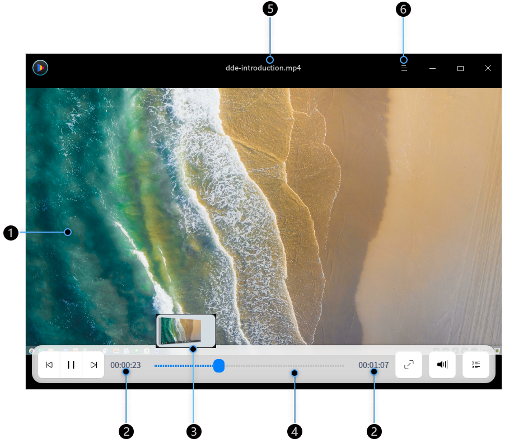Click the total duration 00:01:07
Image resolution: width=528 pixels, height=443 pixels.
click(x=373, y=365)
